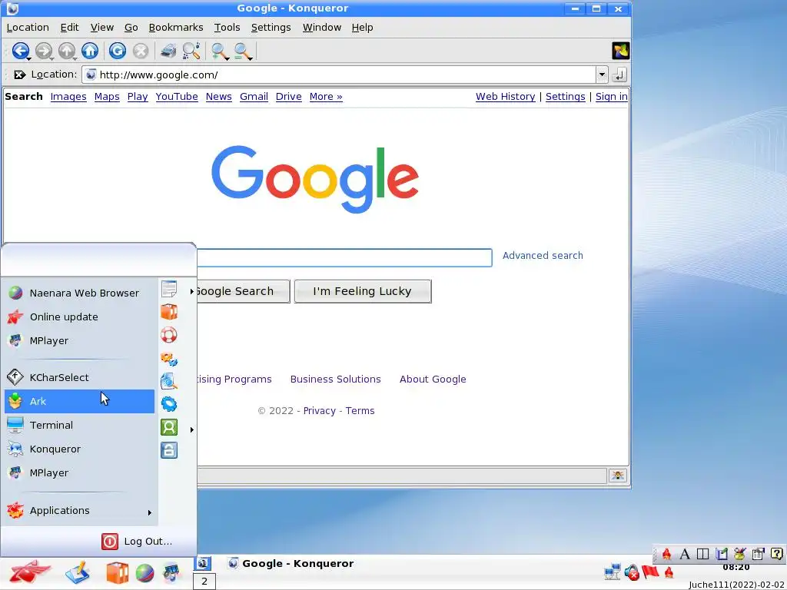787x590 pixels.
Task: Click the Log Out... button
Action: pos(137,542)
